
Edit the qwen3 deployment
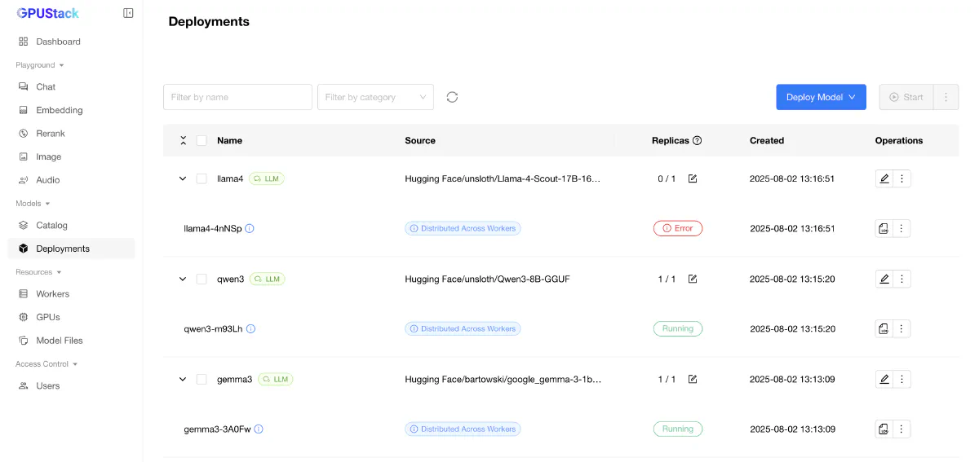884,279
